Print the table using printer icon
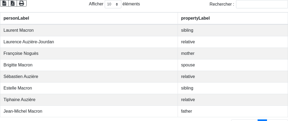 pos(22,3)
